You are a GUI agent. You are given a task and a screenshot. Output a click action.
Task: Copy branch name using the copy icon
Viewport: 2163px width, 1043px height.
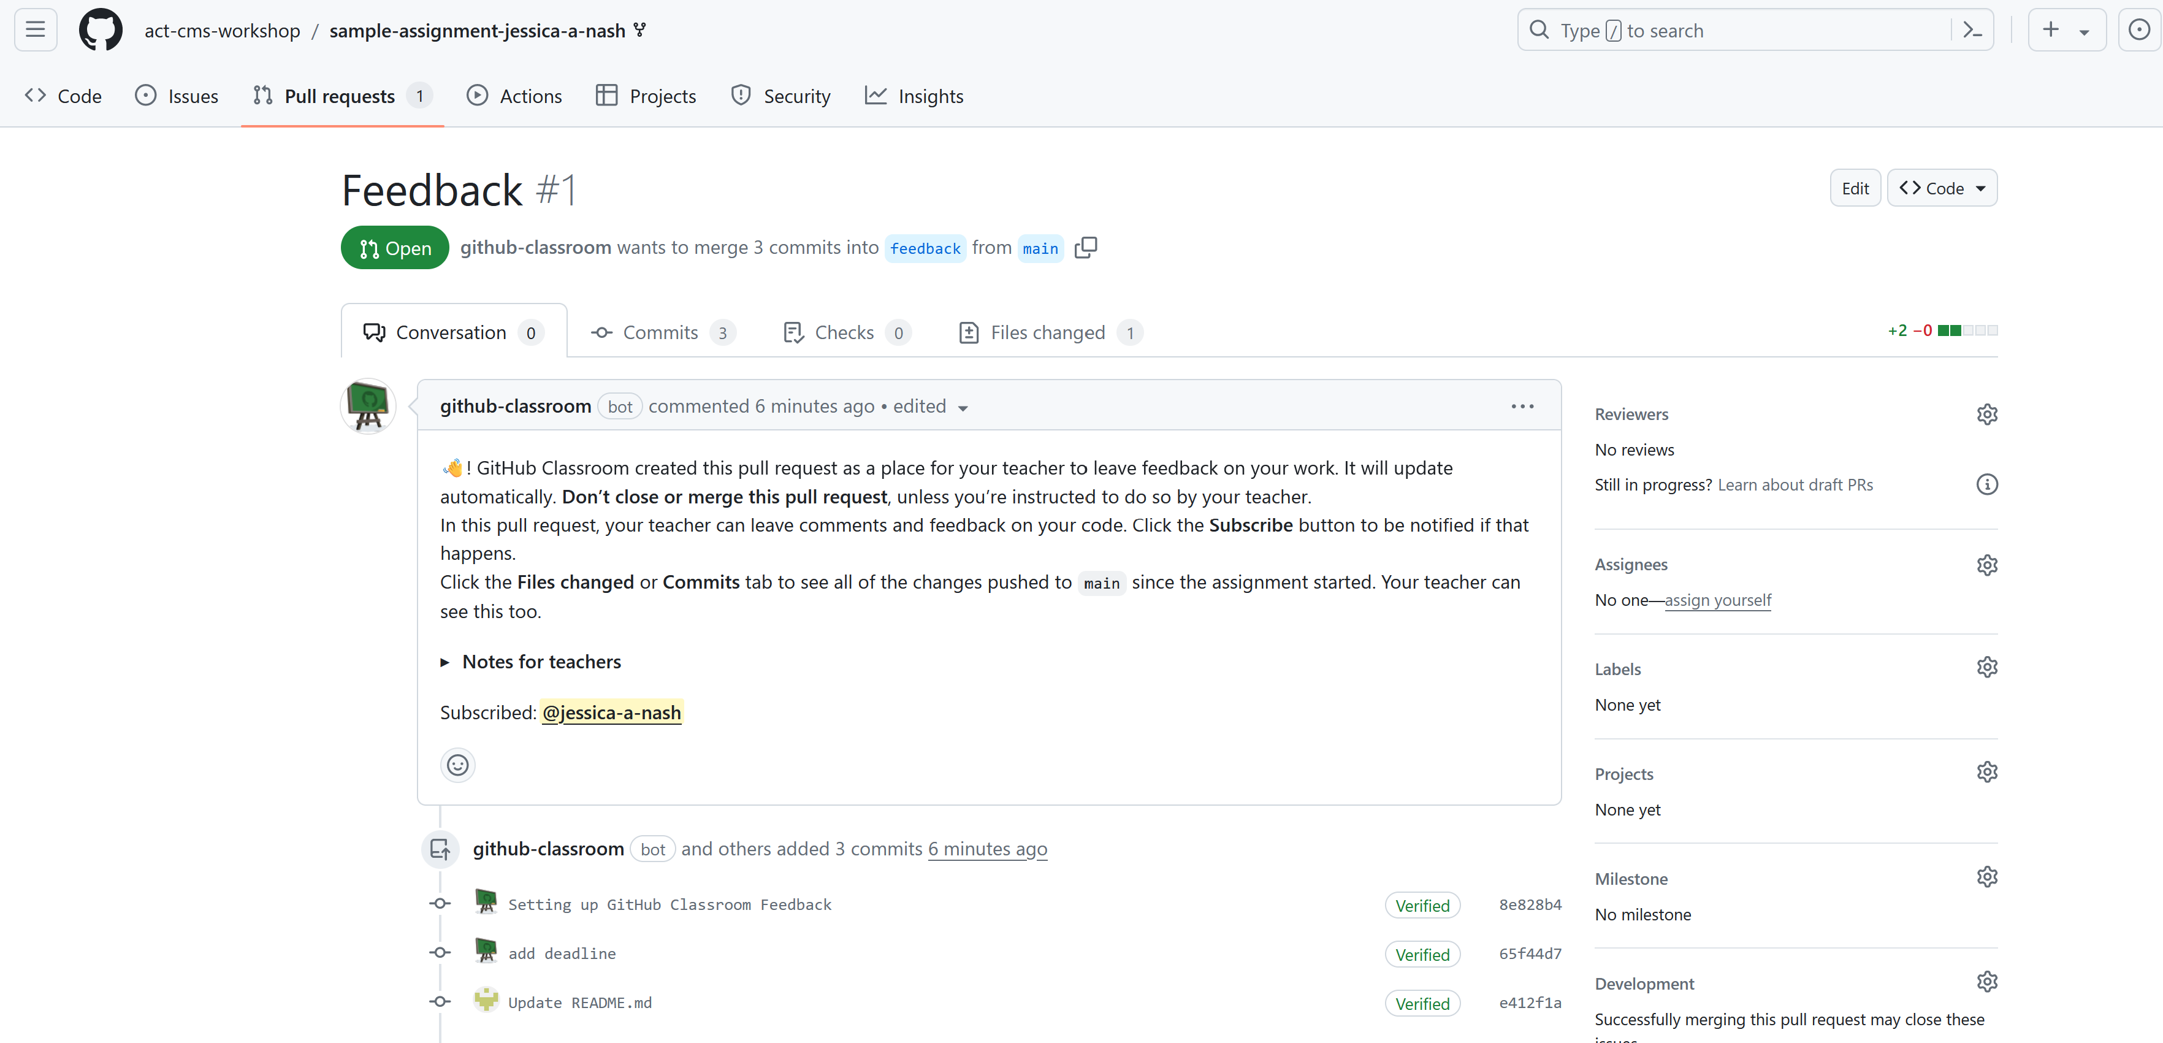point(1086,248)
